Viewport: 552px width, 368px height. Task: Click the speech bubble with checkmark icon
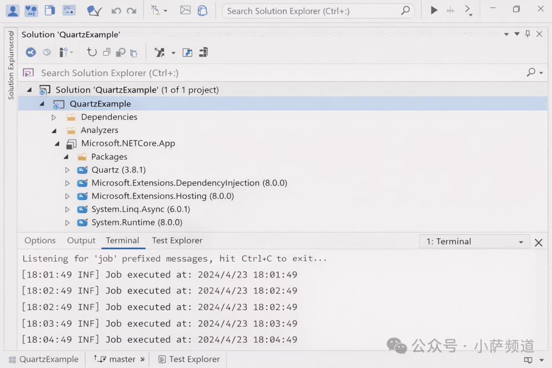point(94,11)
